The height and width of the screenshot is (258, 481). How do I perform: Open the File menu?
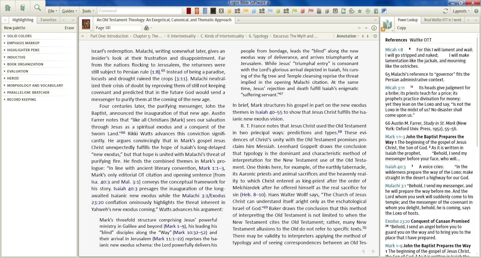pos(53,11)
